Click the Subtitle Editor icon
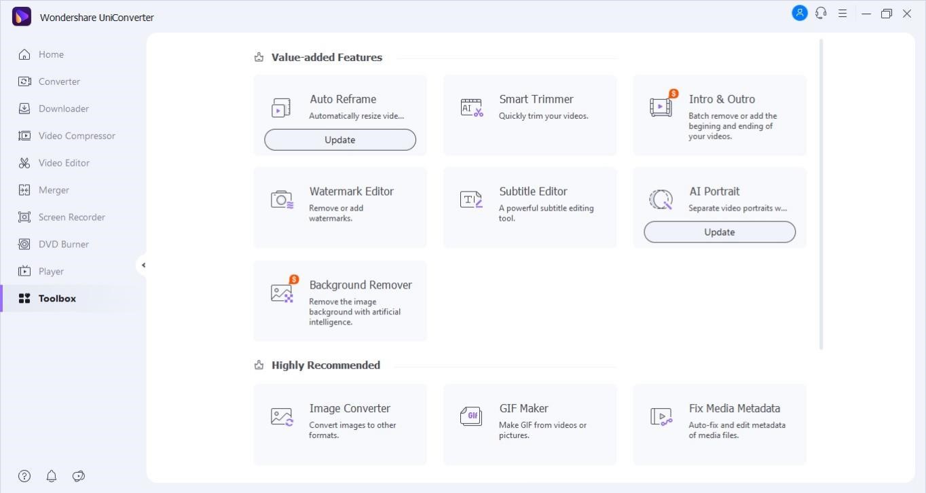Screen dimensions: 926x493 click(471, 200)
